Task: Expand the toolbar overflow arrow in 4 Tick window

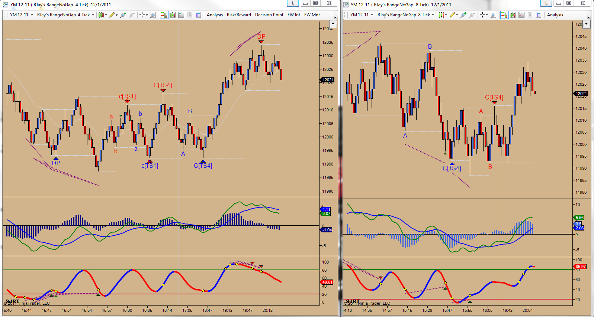Action: click(335, 17)
